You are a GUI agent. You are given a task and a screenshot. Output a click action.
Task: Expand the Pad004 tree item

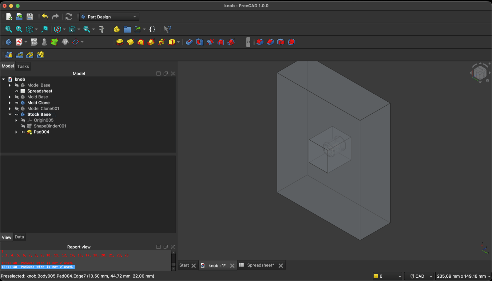point(16,132)
